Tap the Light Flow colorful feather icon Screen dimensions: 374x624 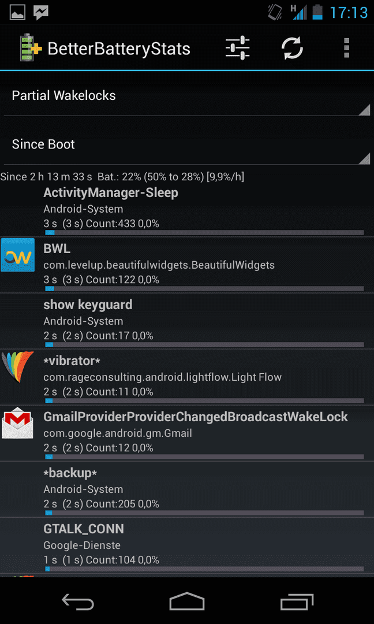[x=17, y=367]
